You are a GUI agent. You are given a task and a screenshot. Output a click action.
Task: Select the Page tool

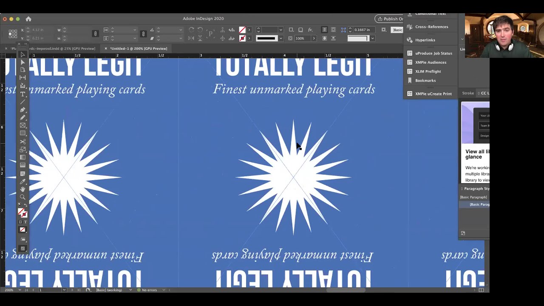tap(23, 70)
